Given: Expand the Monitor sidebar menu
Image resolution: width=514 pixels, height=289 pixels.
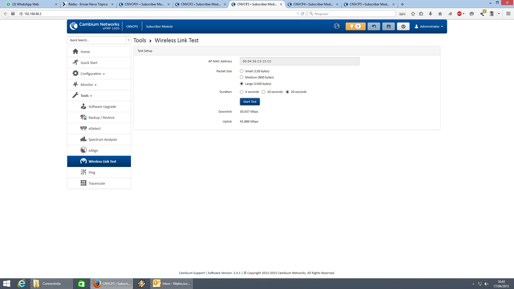Looking at the screenshot, I should [x=88, y=85].
